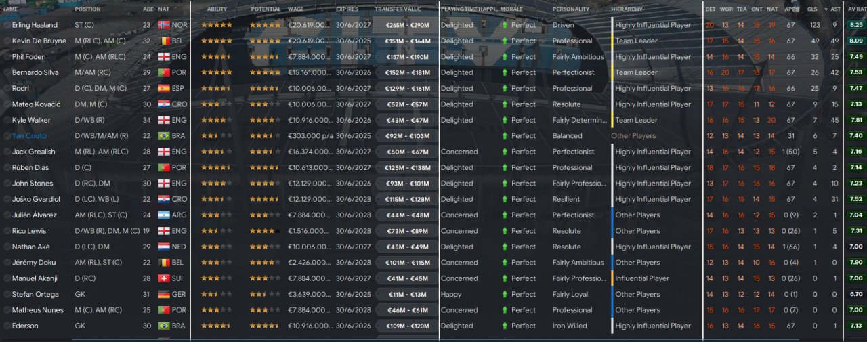Screen dimensions: 867x342
Task: Click Norway flag beside Erling Haaland
Action: [x=163, y=25]
